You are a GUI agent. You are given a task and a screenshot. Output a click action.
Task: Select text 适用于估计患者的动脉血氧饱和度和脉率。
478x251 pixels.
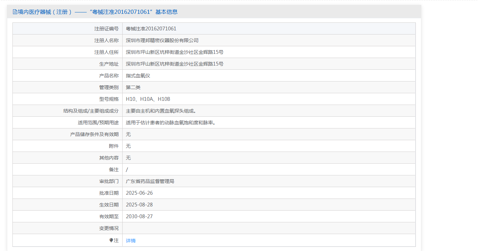point(171,123)
